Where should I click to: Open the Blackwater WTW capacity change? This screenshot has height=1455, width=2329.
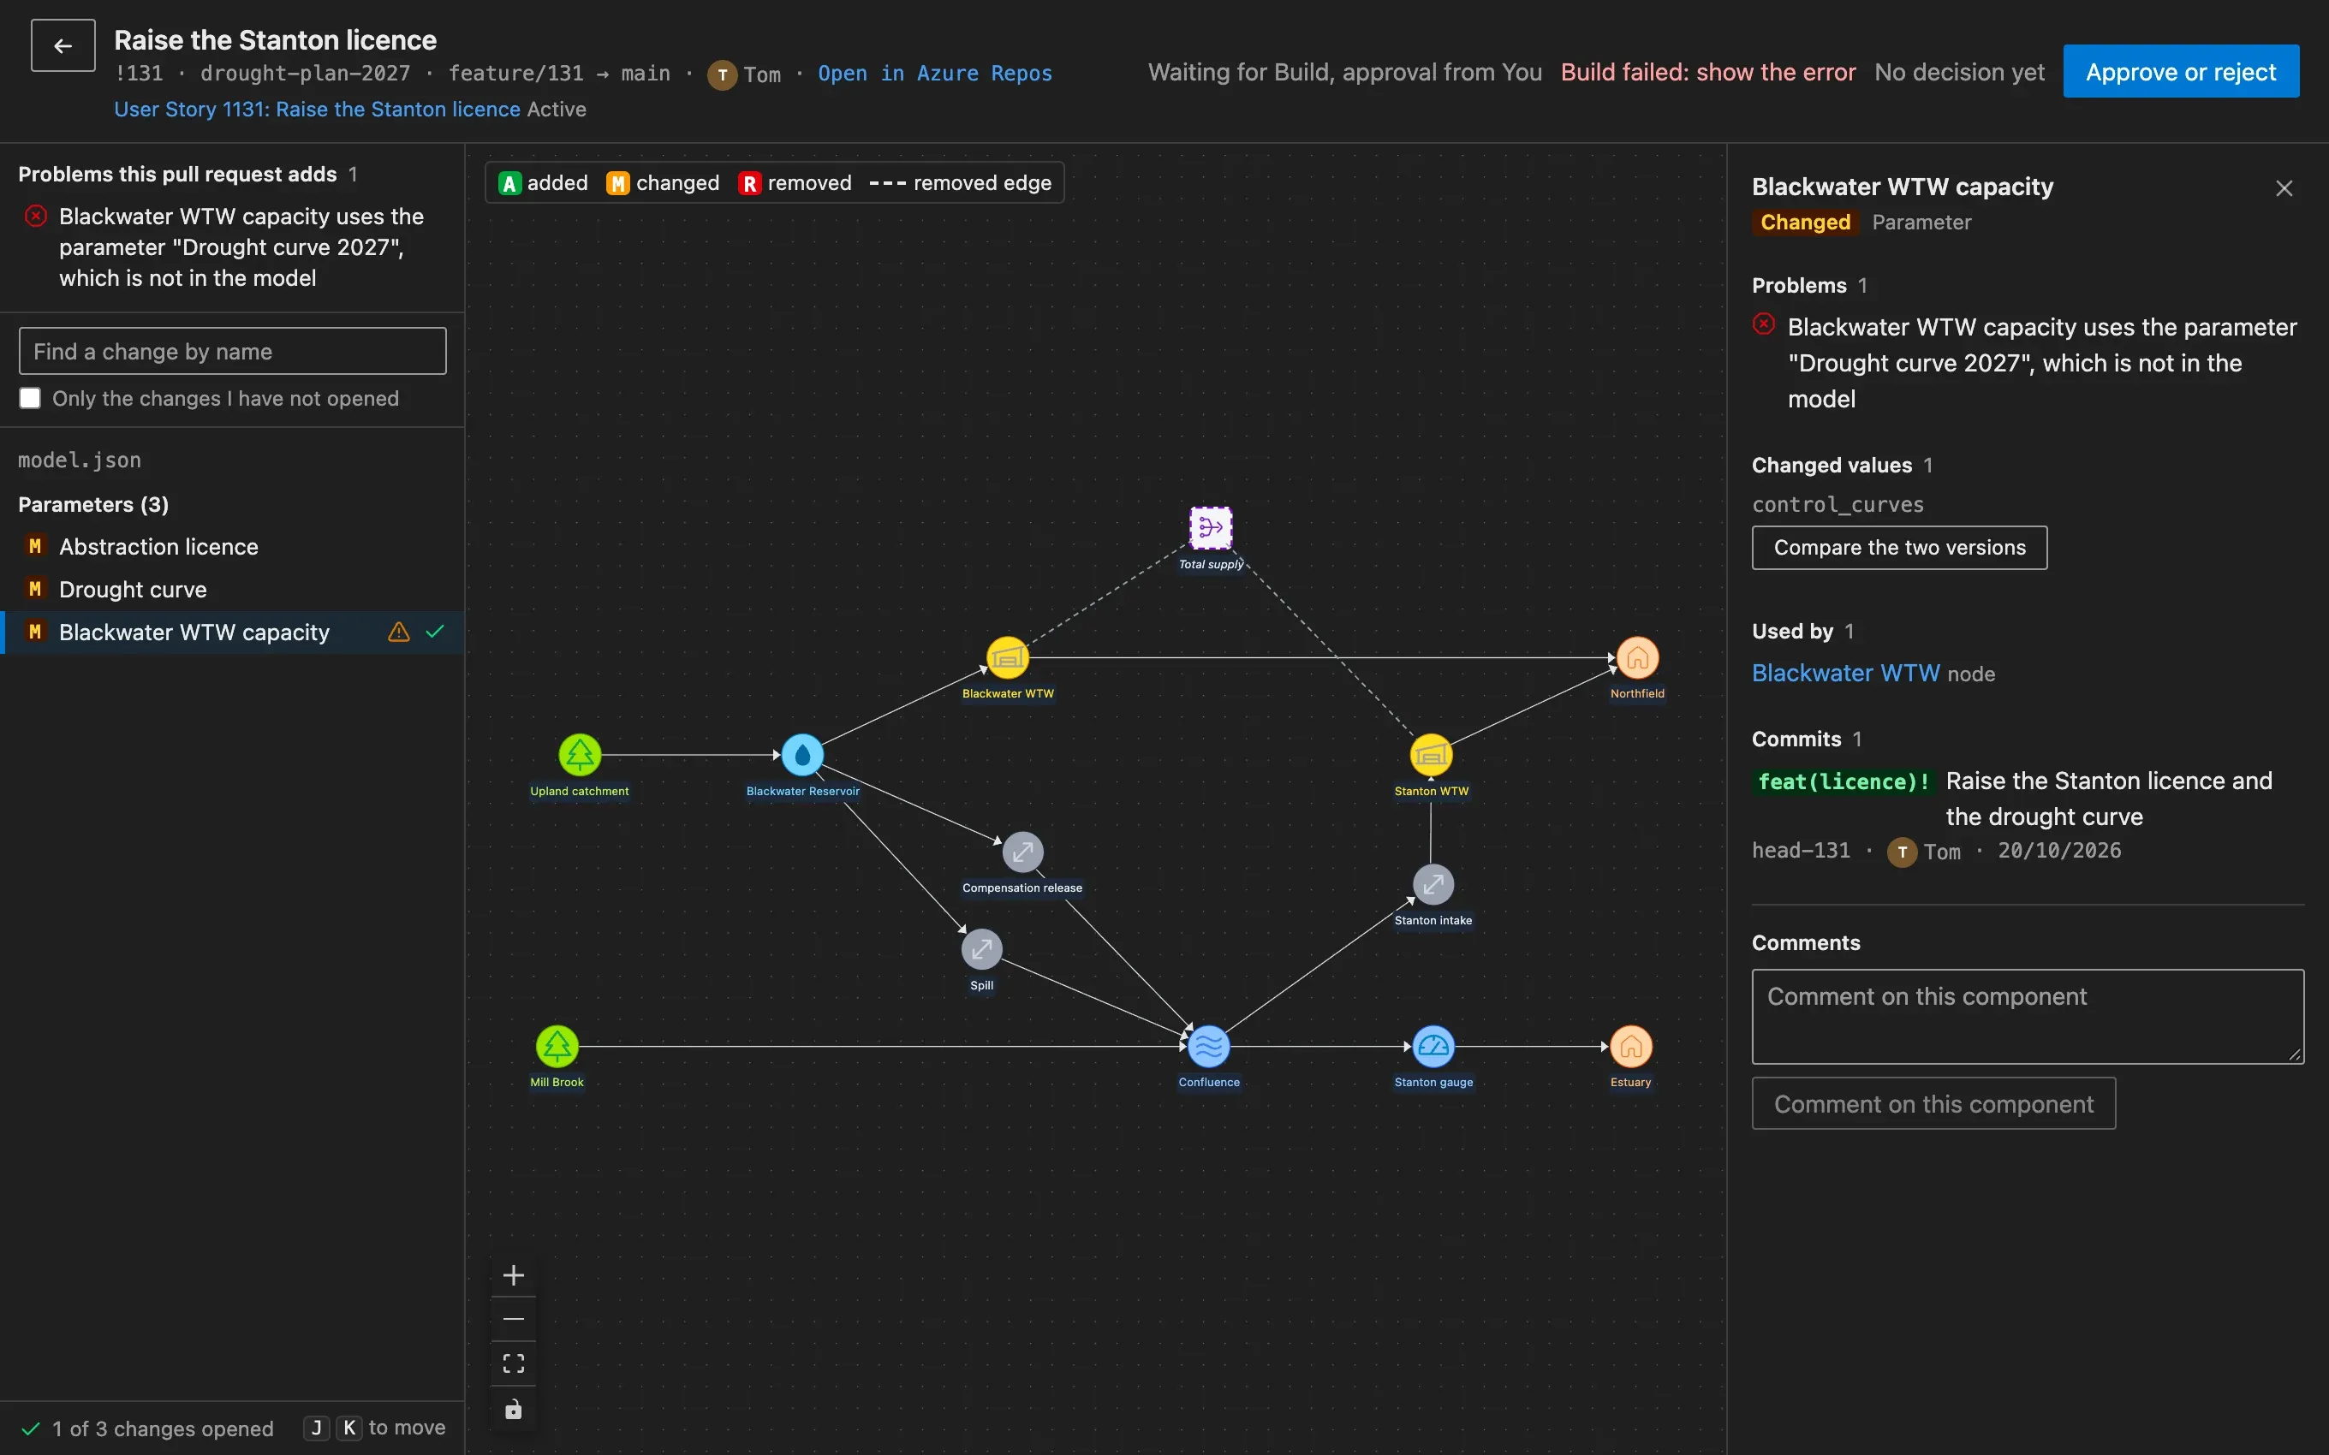(x=233, y=632)
